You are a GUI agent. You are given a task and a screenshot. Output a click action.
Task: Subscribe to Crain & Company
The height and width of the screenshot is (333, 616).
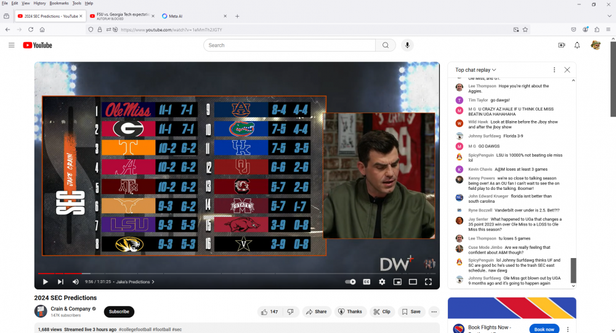(119, 311)
